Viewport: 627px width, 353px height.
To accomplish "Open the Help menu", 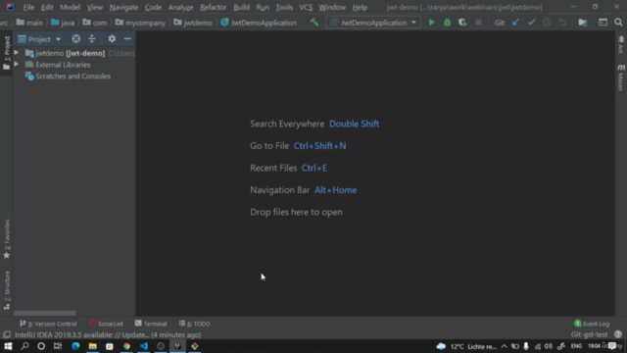I will (x=360, y=7).
